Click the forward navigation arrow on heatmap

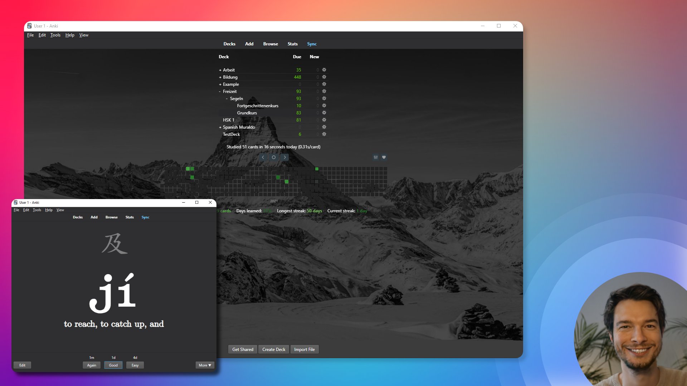pyautogui.click(x=285, y=157)
